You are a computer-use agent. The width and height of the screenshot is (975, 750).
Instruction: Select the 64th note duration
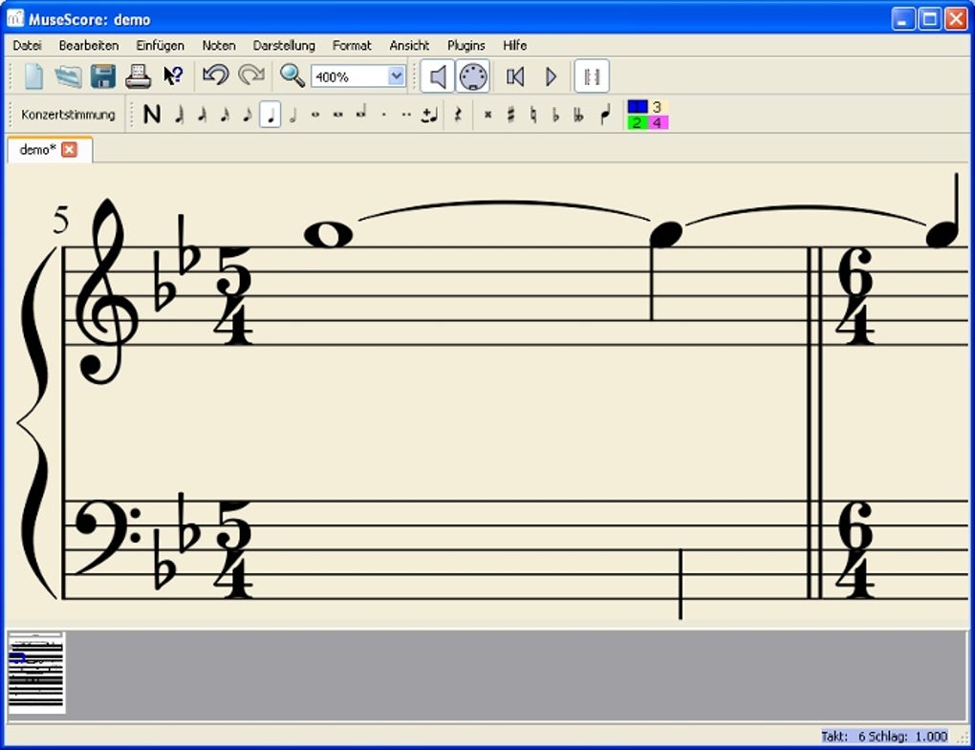coord(180,115)
